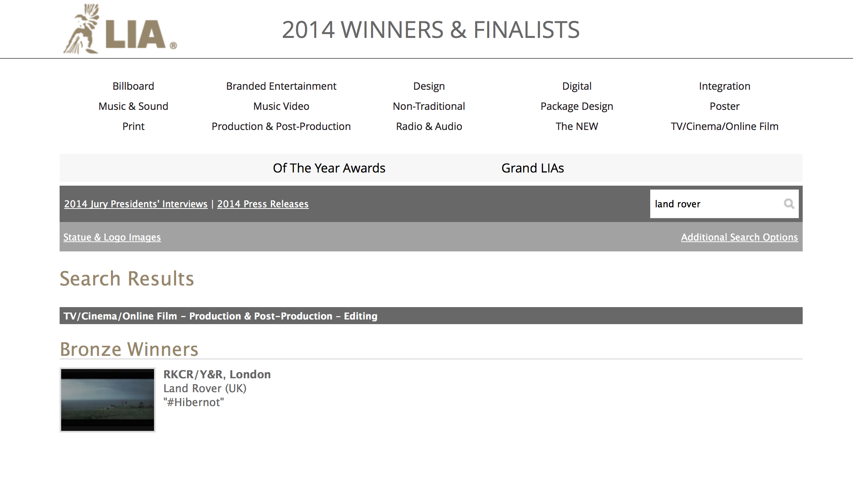Go to Grand LIAs
Viewport: 853px width, 492px height.
point(533,168)
